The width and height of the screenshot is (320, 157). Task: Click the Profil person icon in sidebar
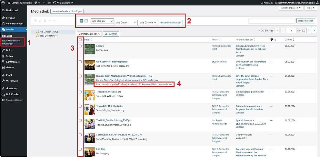pyautogui.click(x=3, y=75)
